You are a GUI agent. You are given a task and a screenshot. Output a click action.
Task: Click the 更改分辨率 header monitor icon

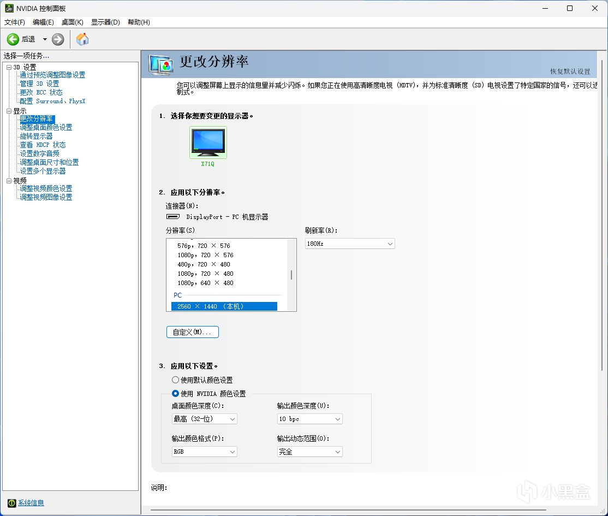click(x=160, y=65)
